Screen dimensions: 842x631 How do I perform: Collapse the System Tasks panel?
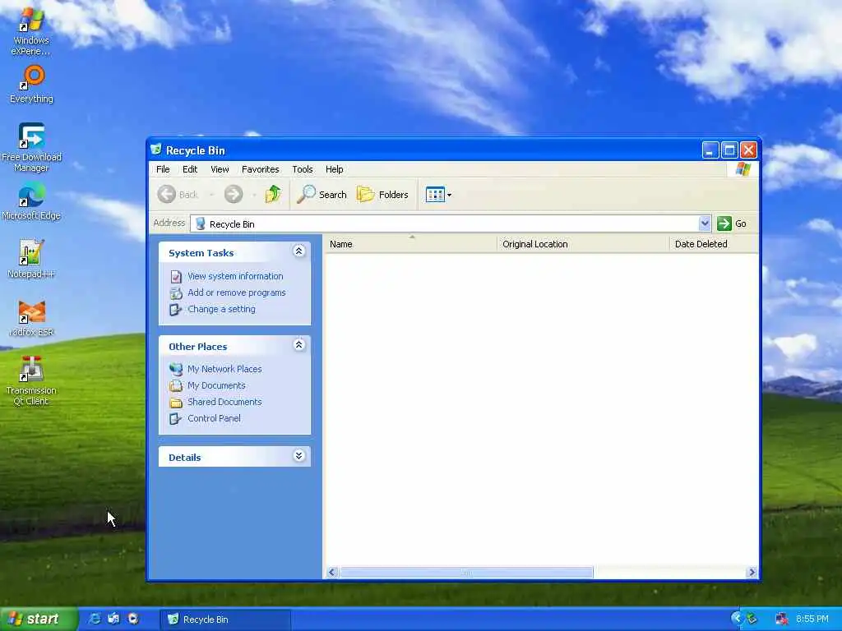[x=299, y=251]
